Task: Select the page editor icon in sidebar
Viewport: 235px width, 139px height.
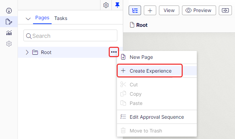Action: (9, 22)
